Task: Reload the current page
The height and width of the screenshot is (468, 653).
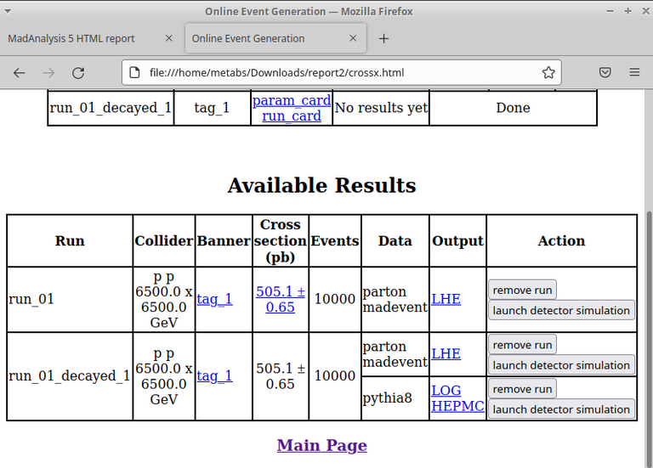Action: coord(78,73)
